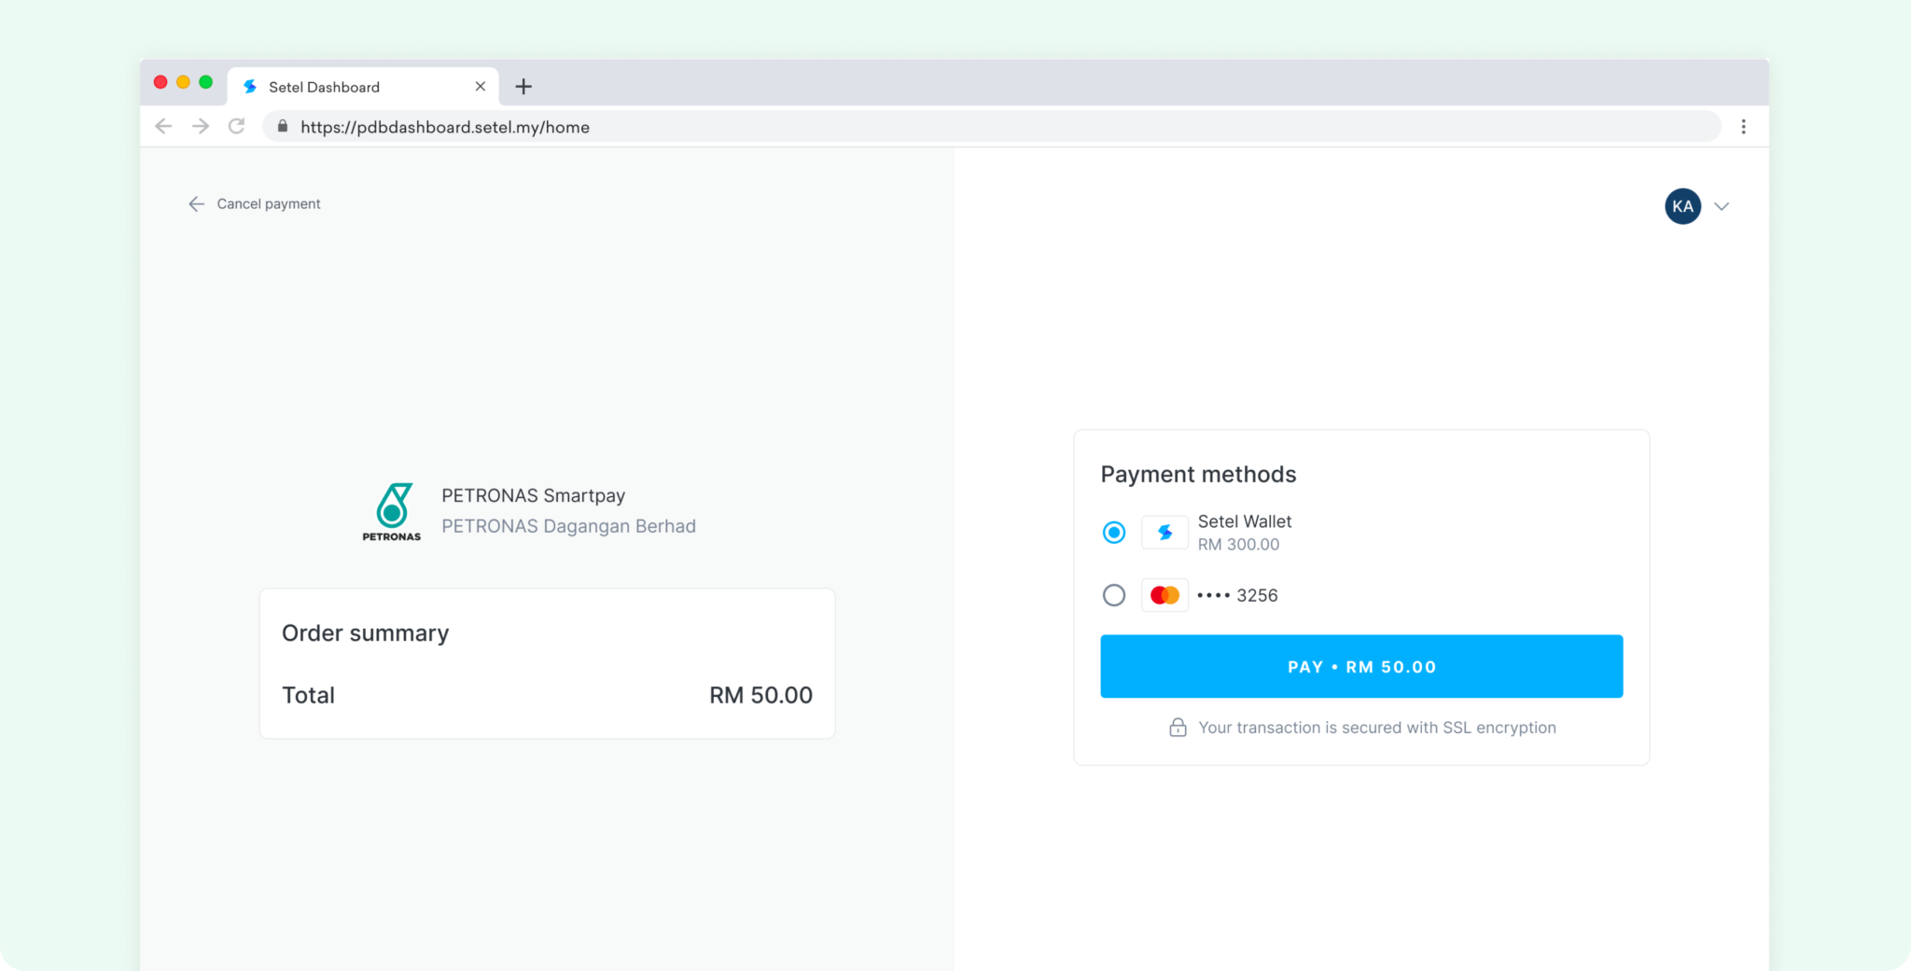
Task: Click the SSL encryption lock icon
Action: [x=1178, y=728]
